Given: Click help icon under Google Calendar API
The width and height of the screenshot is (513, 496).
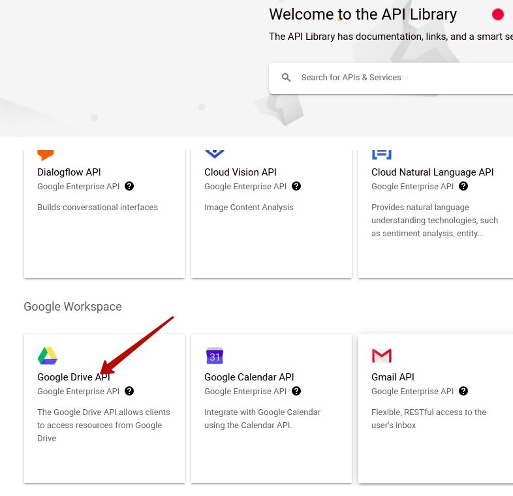Looking at the screenshot, I should pos(296,391).
